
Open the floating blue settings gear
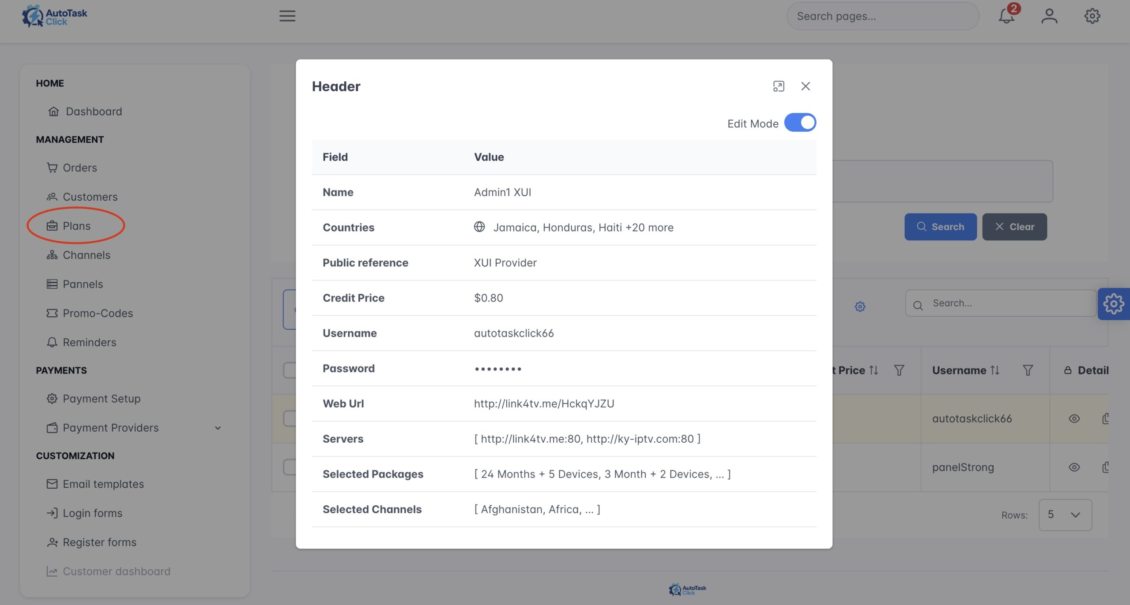1113,304
